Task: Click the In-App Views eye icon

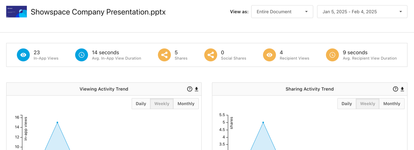Action: 23,55
